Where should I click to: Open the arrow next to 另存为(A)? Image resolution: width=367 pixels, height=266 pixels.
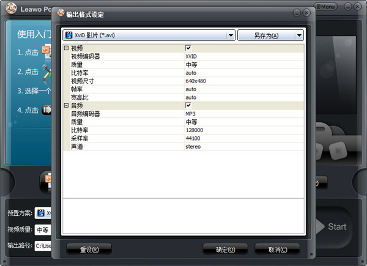pyautogui.click(x=299, y=35)
